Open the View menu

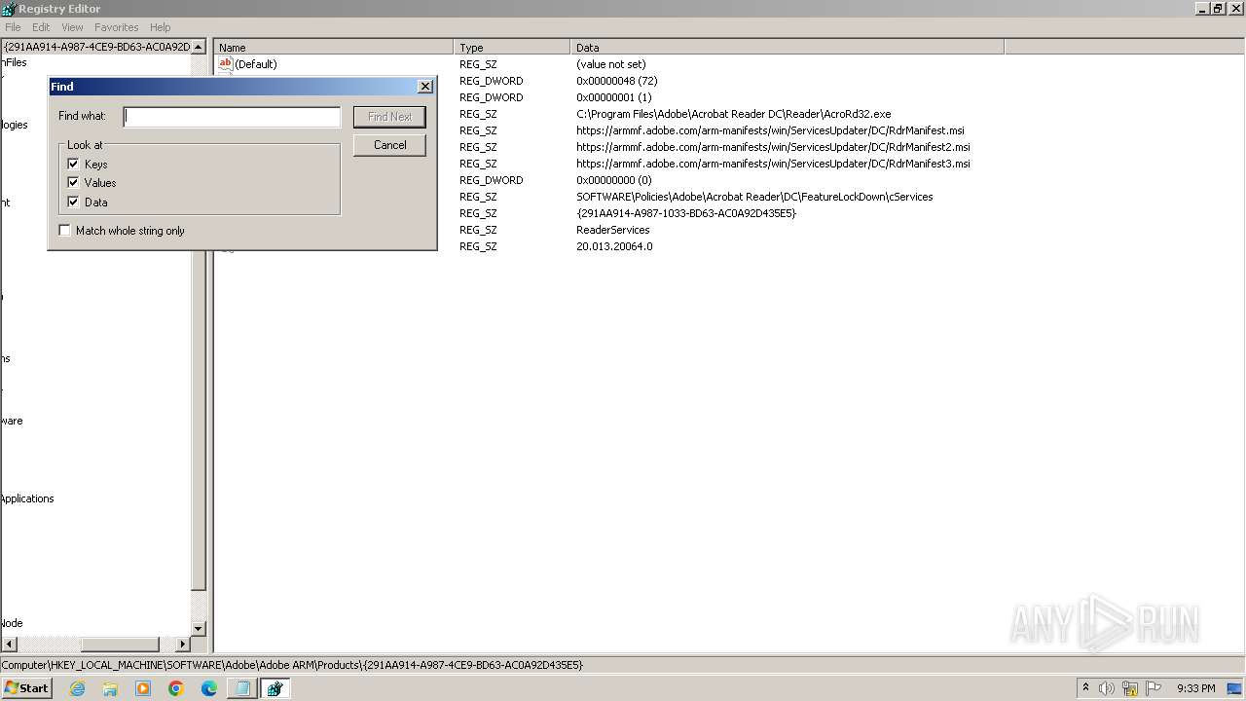point(72,27)
